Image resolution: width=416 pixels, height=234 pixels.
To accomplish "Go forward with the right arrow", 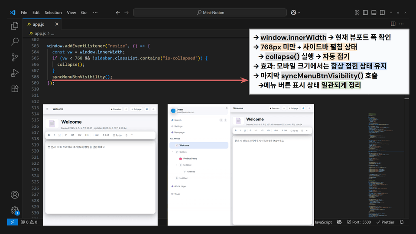I will click(x=127, y=13).
